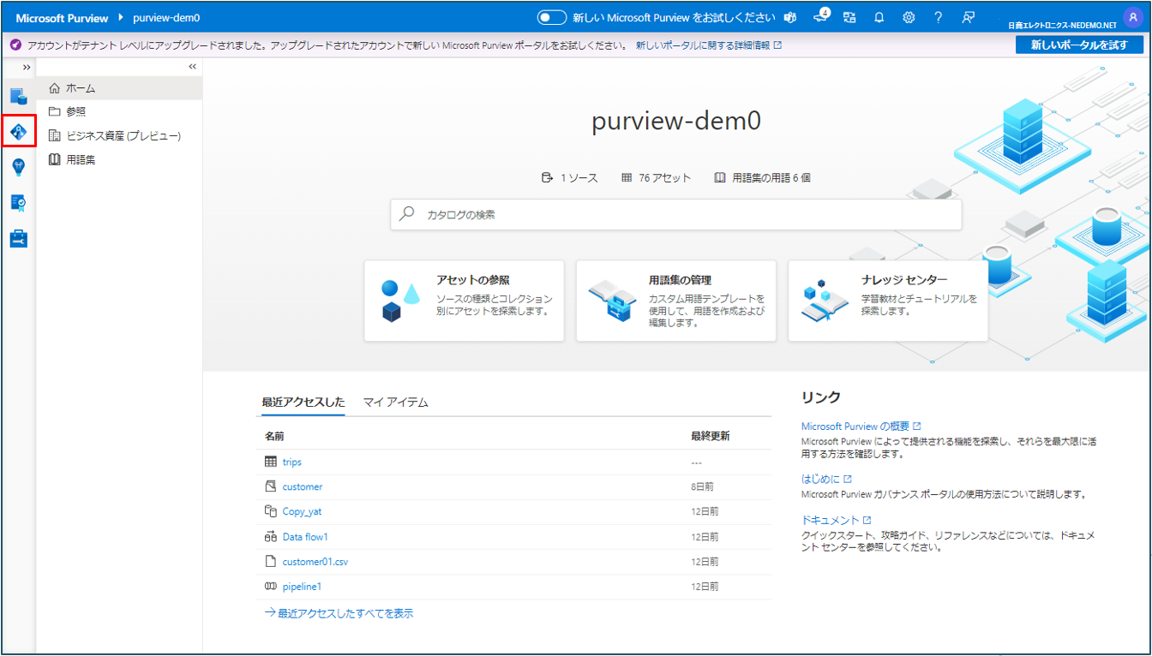Toggle the new Microsoft Purview switch

pos(552,17)
